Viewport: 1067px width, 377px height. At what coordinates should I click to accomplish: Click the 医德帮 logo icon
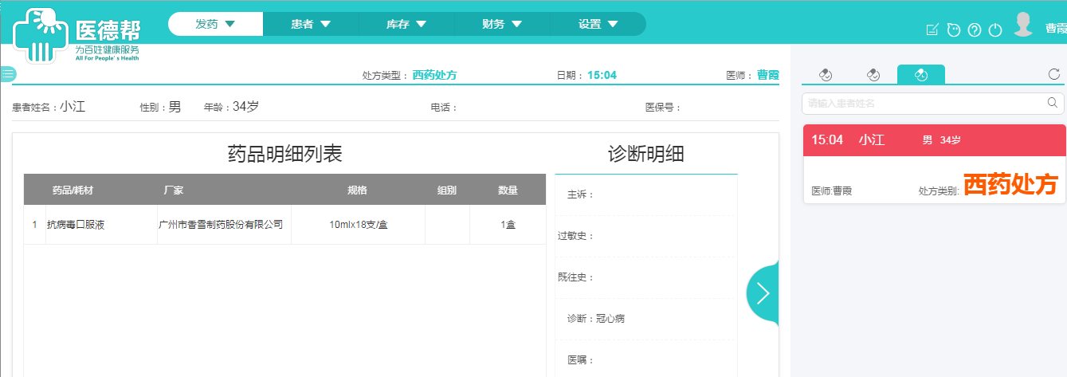pos(41,34)
